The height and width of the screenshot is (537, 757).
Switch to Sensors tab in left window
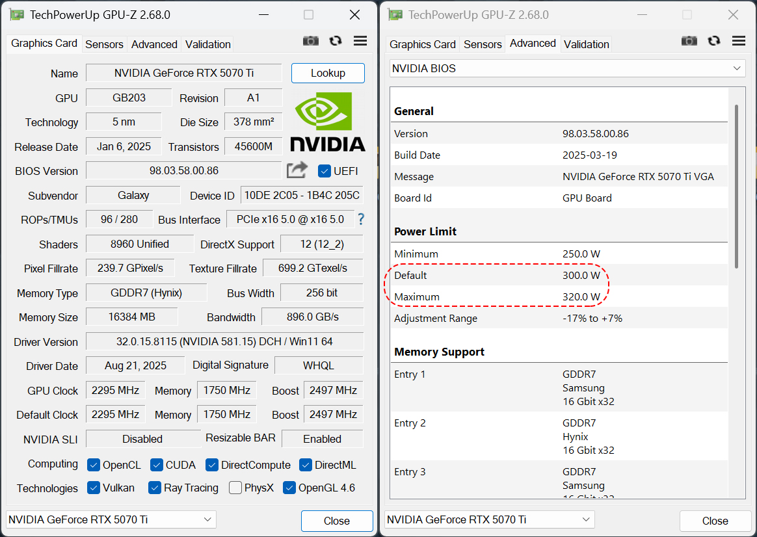pos(104,44)
